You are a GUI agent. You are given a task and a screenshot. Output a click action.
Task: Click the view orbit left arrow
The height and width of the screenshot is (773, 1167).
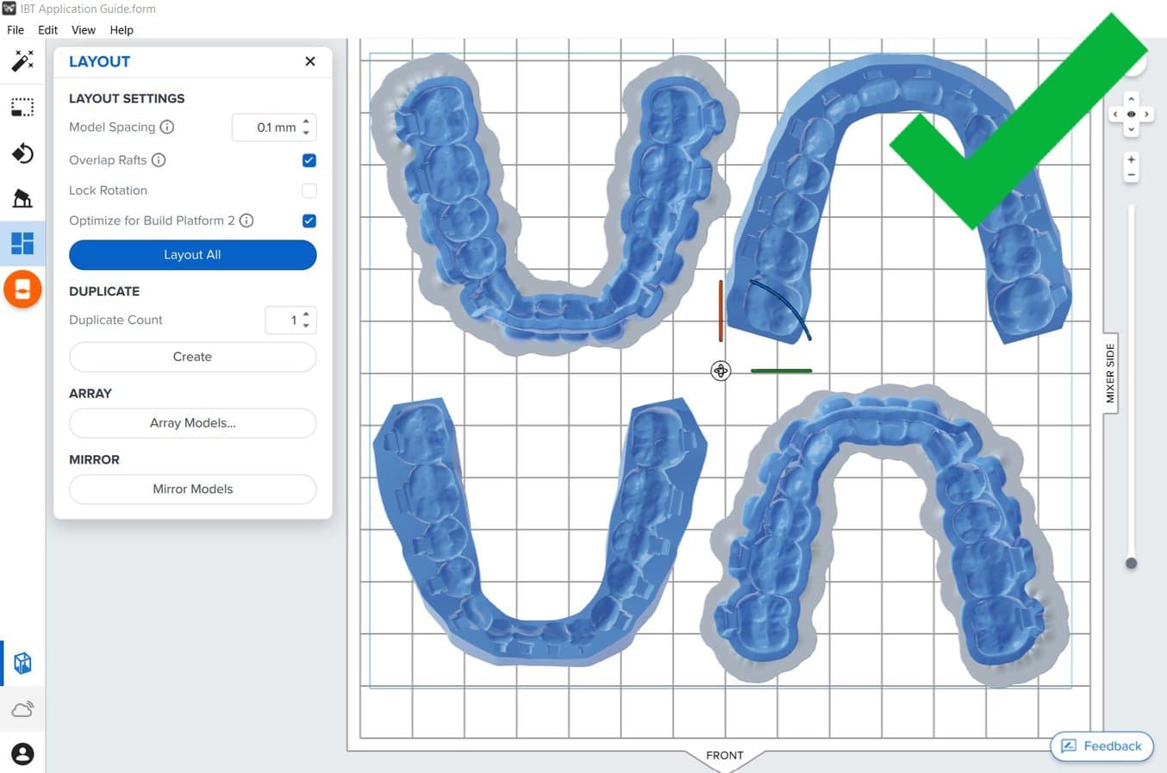click(x=1115, y=114)
